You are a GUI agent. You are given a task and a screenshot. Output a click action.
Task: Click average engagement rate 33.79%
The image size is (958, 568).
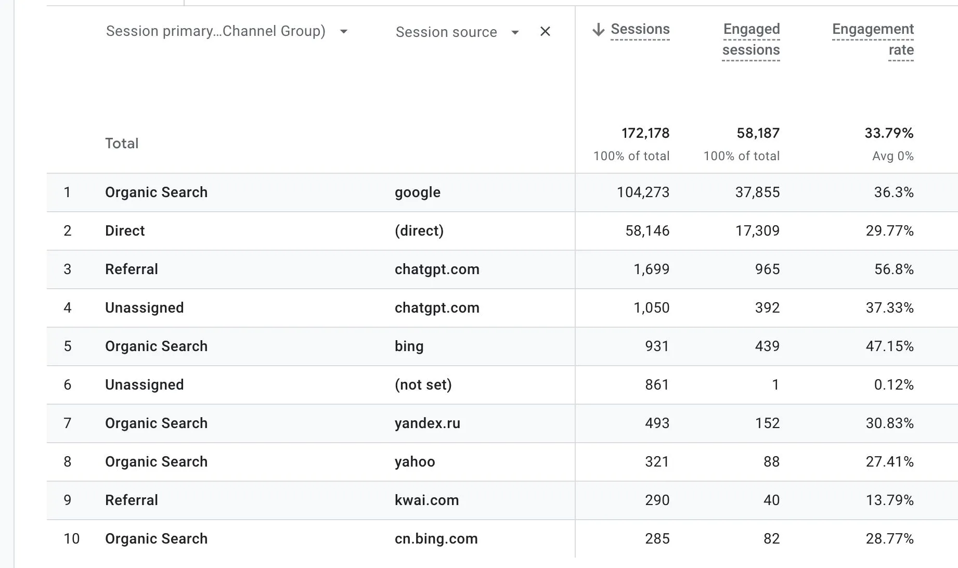coord(889,133)
